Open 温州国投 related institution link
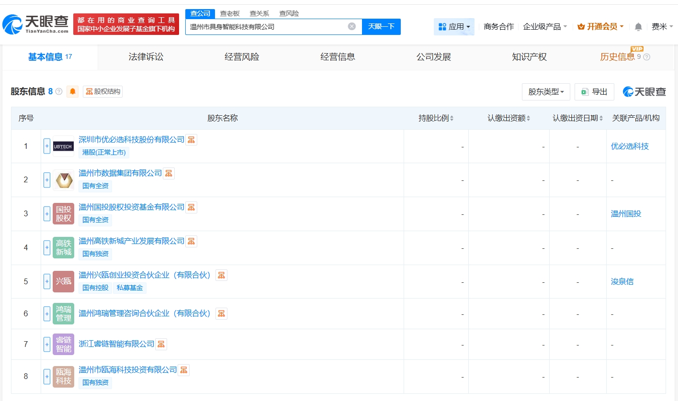Viewport: 678px width, 401px height. pyautogui.click(x=626, y=214)
